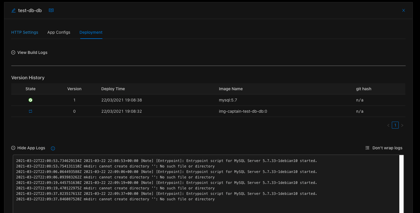420x213 pixels.
Task: Click the State column header
Action: click(x=30, y=89)
